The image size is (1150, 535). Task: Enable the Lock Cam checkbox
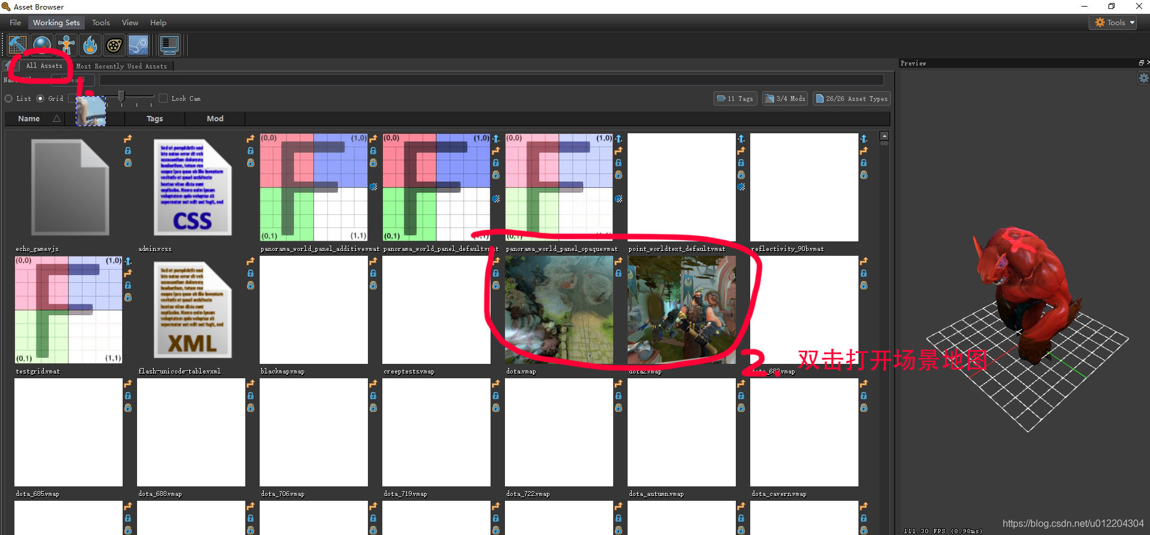click(163, 98)
